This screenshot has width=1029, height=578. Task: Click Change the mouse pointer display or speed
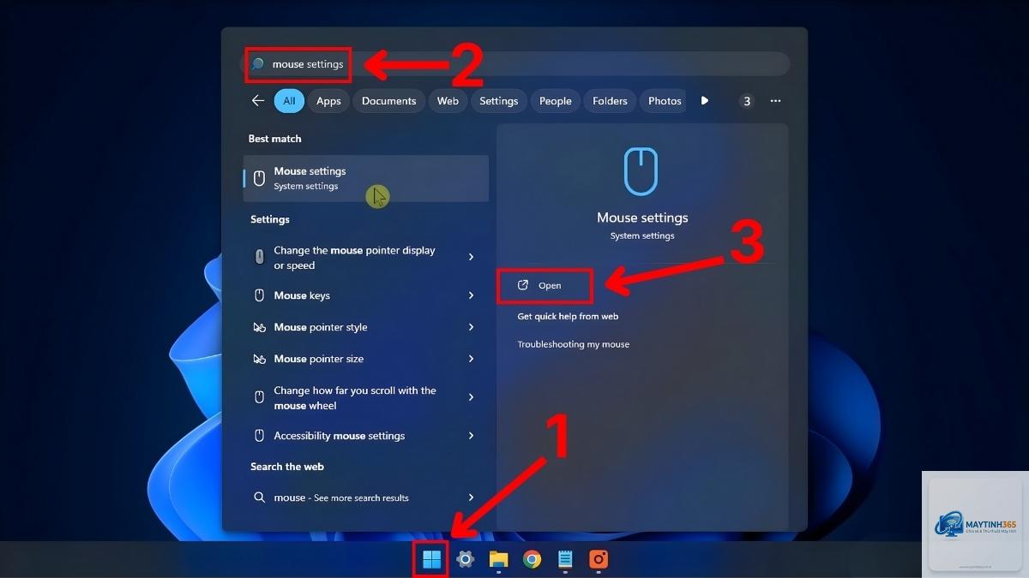(x=354, y=258)
